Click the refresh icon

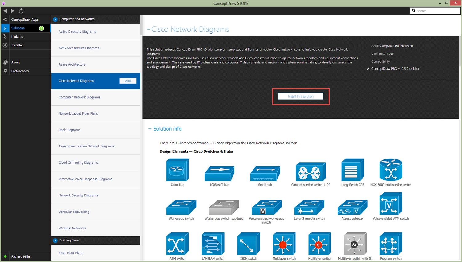point(21,11)
